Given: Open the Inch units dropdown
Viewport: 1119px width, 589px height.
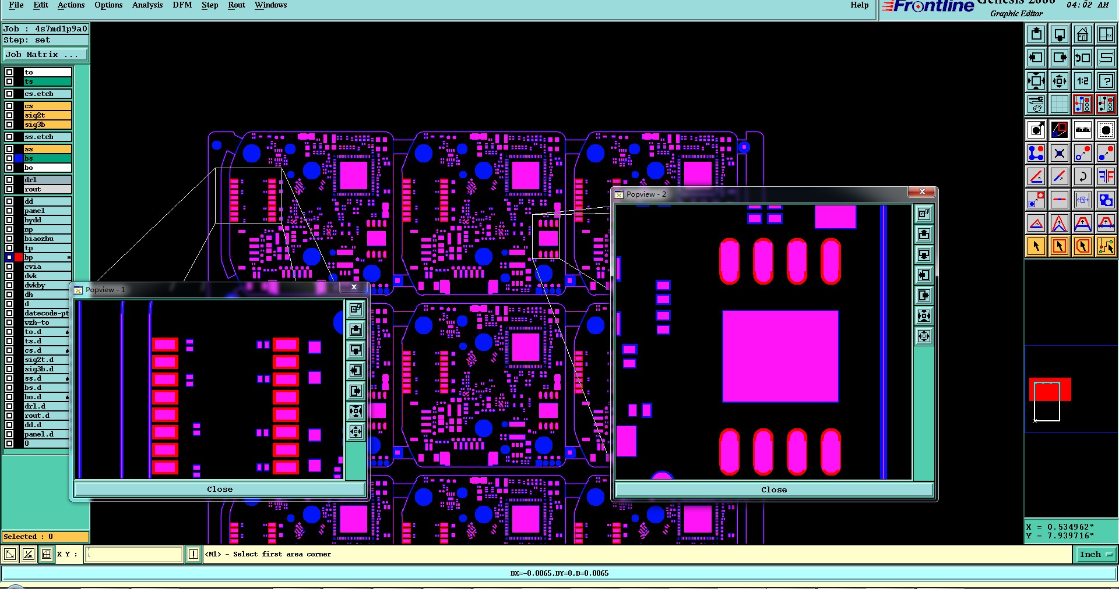Looking at the screenshot, I should point(1095,554).
